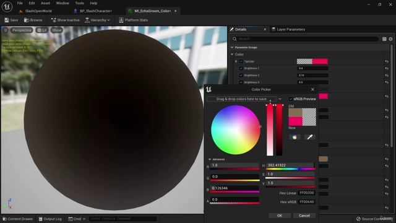
Task: Toggle the Brightness 2 override checkbox
Action: (x=241, y=76)
